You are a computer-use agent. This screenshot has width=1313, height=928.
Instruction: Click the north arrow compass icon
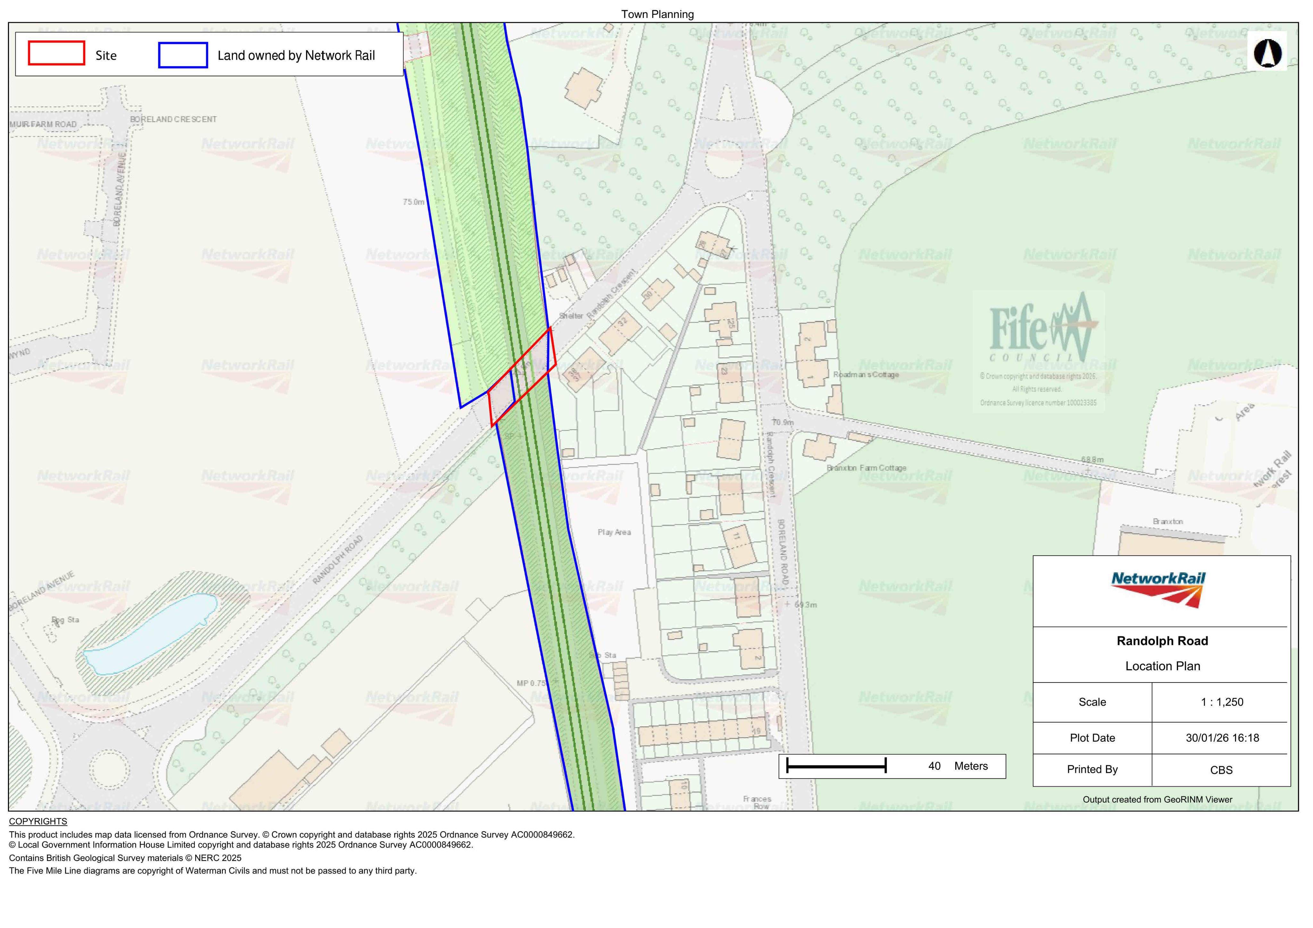coord(1267,53)
